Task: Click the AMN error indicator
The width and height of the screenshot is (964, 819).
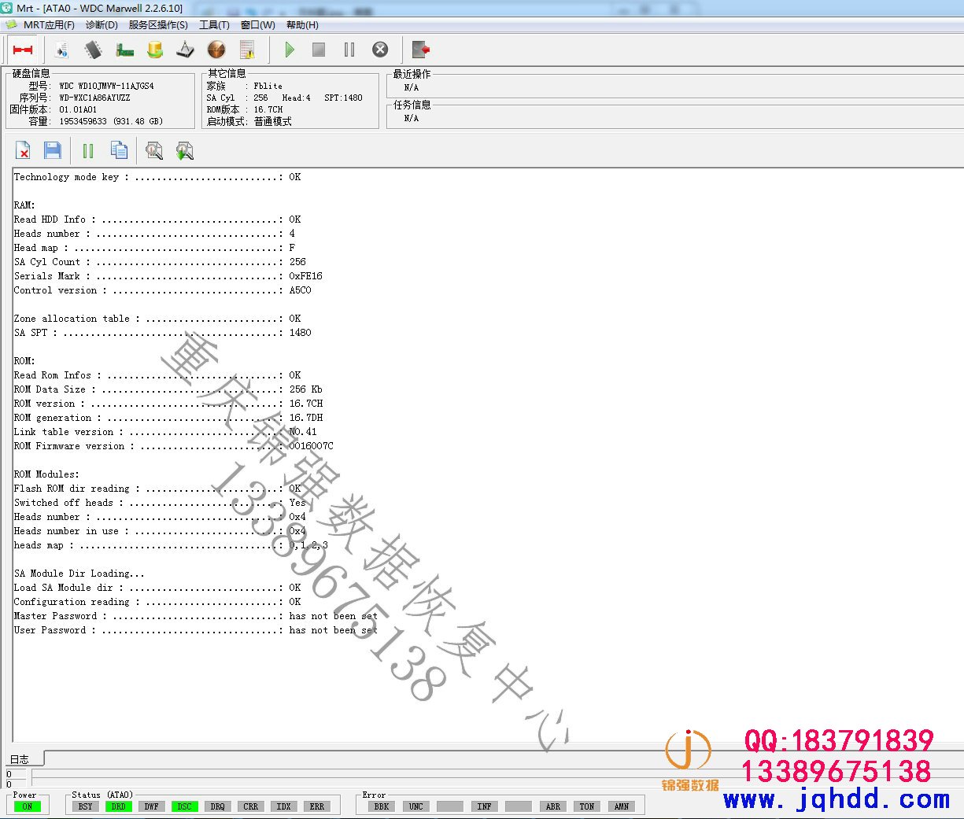Action: (x=622, y=806)
